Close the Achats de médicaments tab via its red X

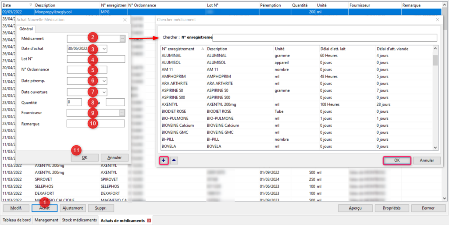click(x=149, y=220)
